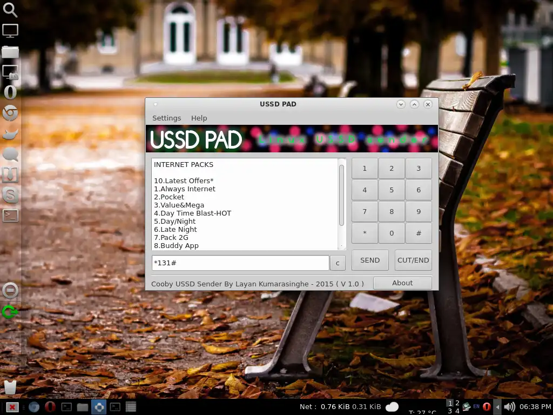The width and height of the screenshot is (553, 415).
Task: Expand the hidden tray icons arrow
Action: (497, 407)
